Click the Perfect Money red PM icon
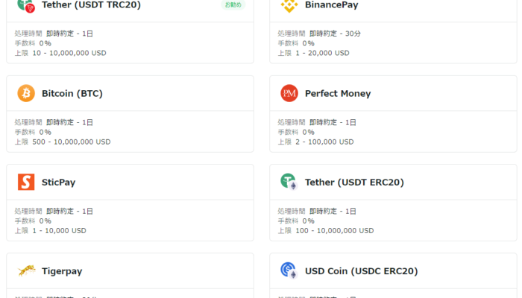522x298 pixels. [289, 93]
